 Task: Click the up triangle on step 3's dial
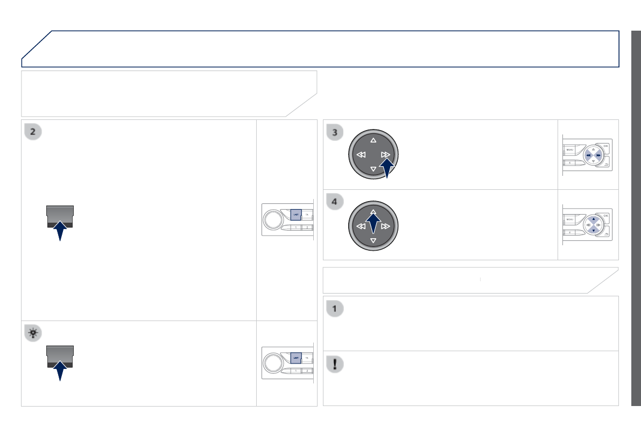[373, 140]
